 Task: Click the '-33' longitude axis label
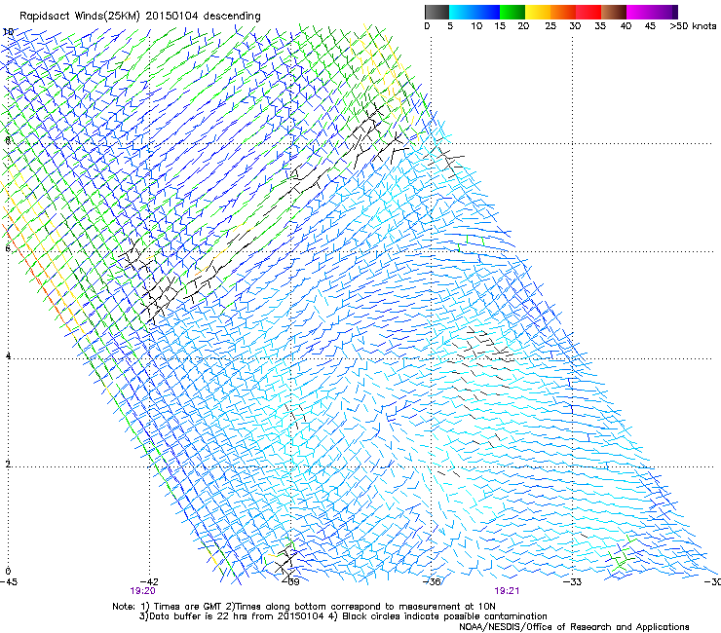click(x=572, y=582)
